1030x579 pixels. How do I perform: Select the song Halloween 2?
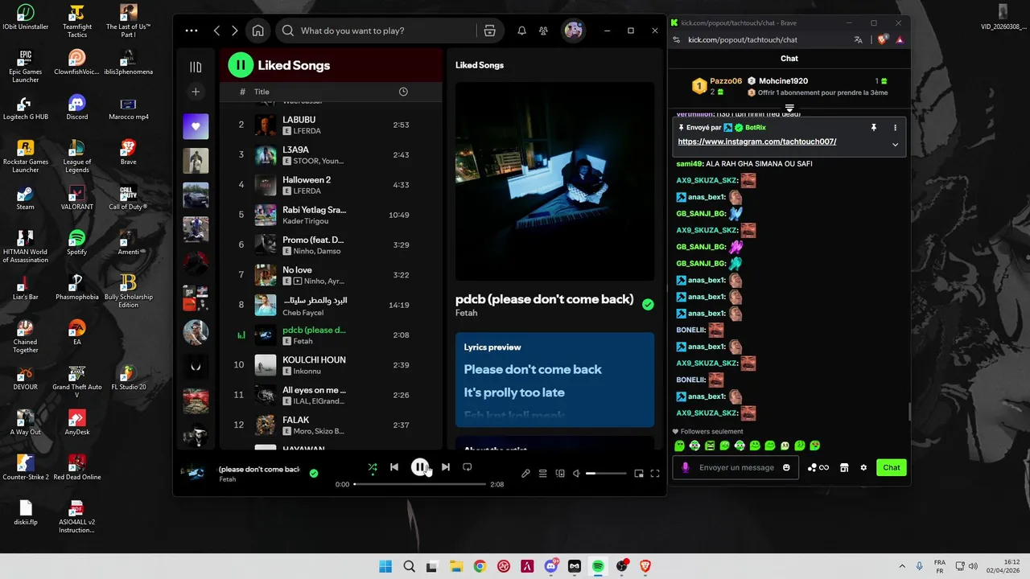pyautogui.click(x=331, y=185)
